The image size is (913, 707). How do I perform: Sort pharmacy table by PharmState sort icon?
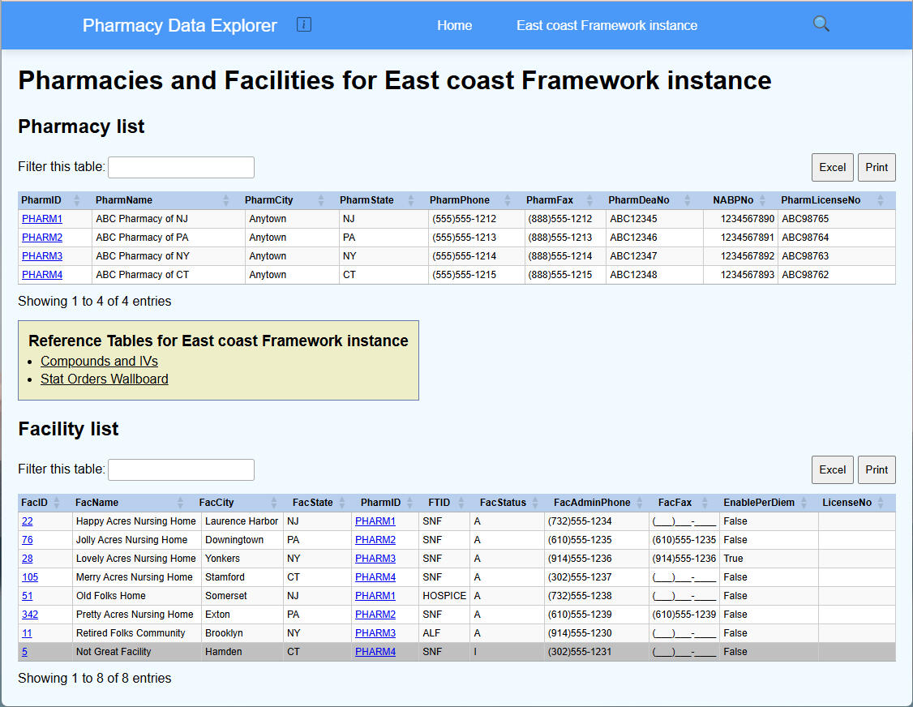pos(412,200)
